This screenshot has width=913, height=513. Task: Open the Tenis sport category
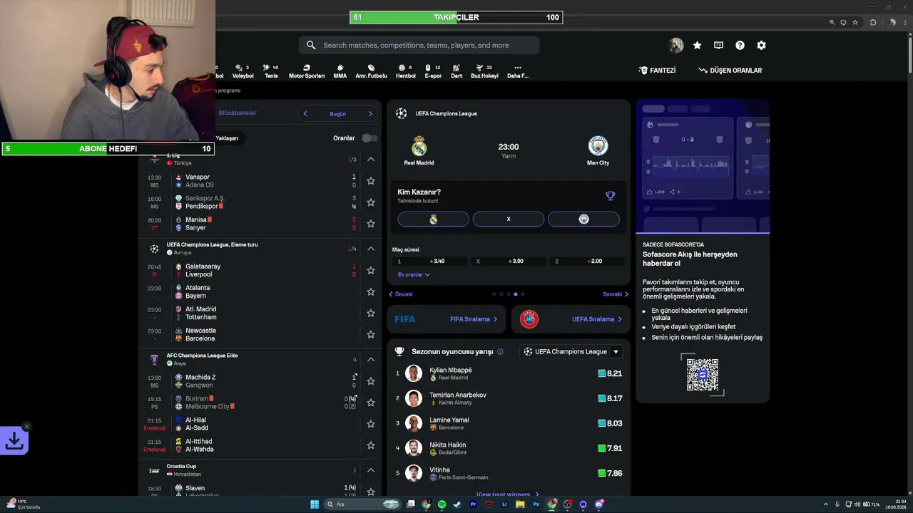click(271, 71)
